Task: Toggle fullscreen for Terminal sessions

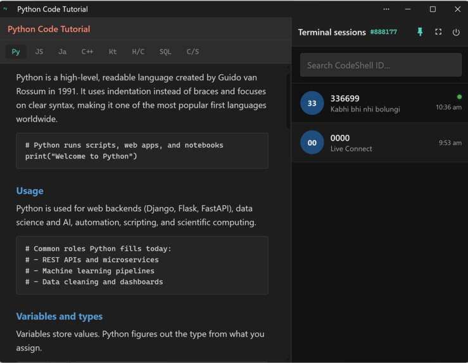Action: pos(438,32)
